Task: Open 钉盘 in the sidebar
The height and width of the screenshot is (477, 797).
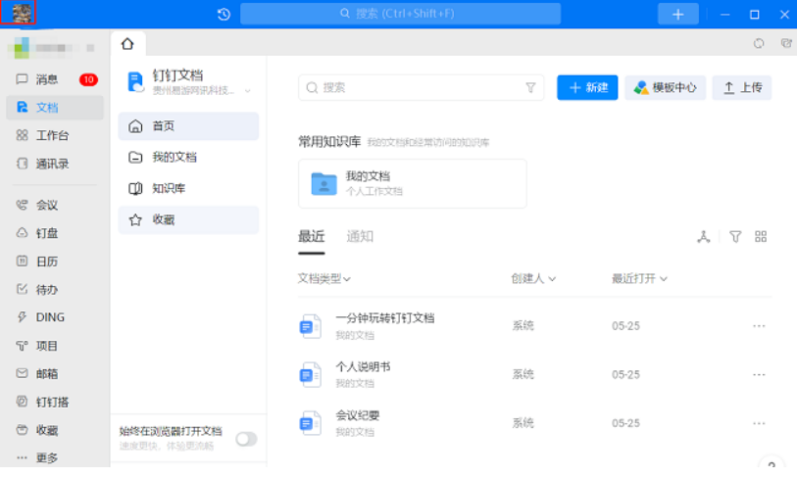Action: 55,233
